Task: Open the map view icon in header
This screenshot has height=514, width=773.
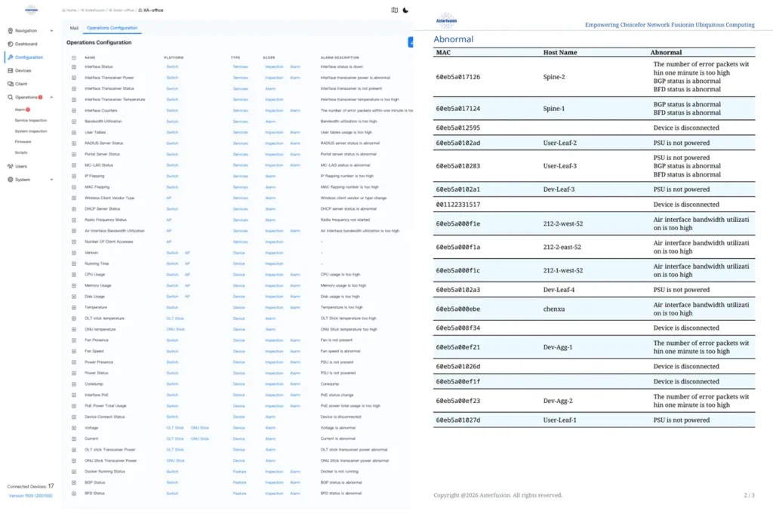Action: pyautogui.click(x=394, y=10)
